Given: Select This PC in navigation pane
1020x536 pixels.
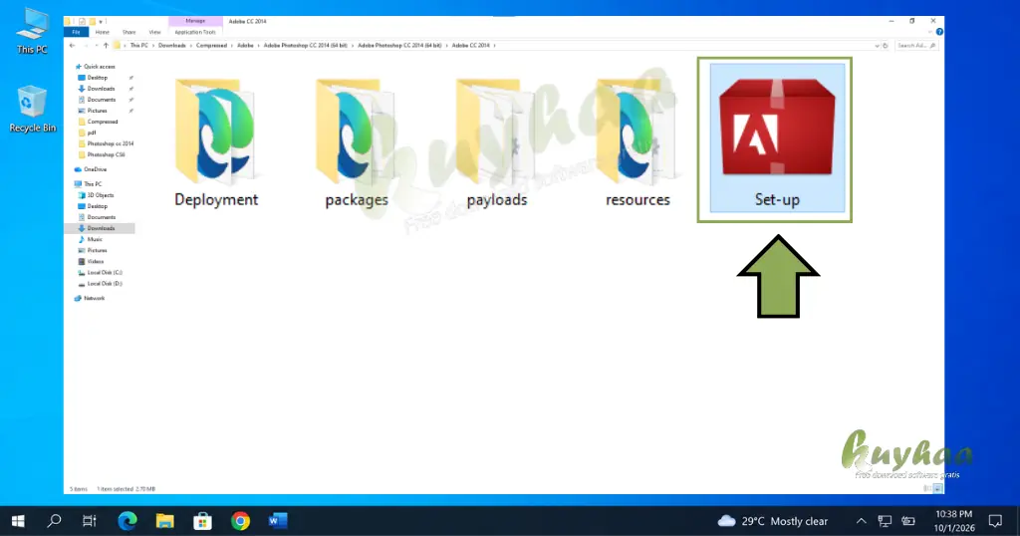Looking at the screenshot, I should click(88, 184).
